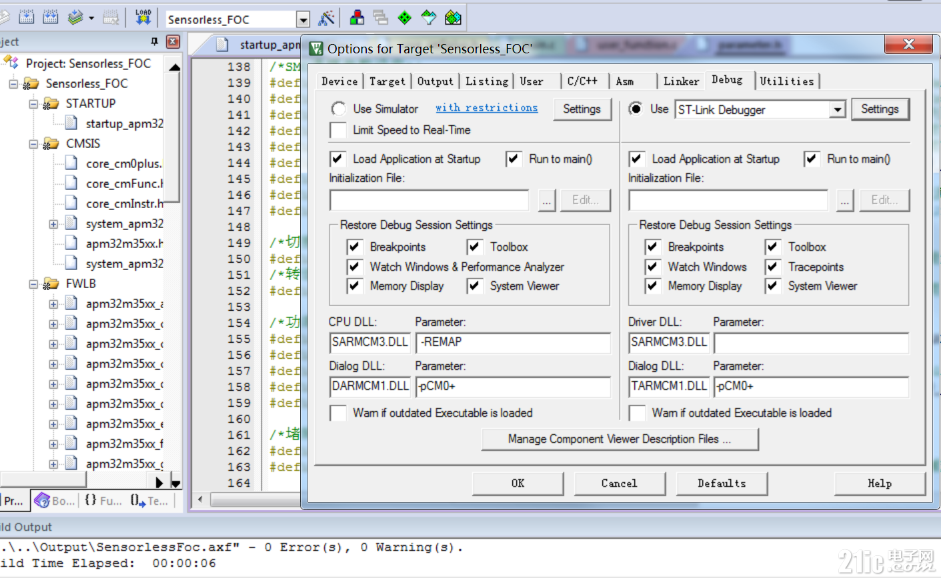Open the Linker tab in Options dialog
Screen dimensions: 941x578
pyautogui.click(x=681, y=81)
